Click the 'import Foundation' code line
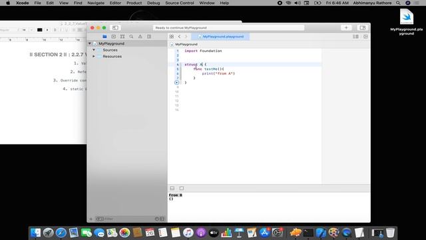The width and height of the screenshot is (426, 240). (x=203, y=51)
